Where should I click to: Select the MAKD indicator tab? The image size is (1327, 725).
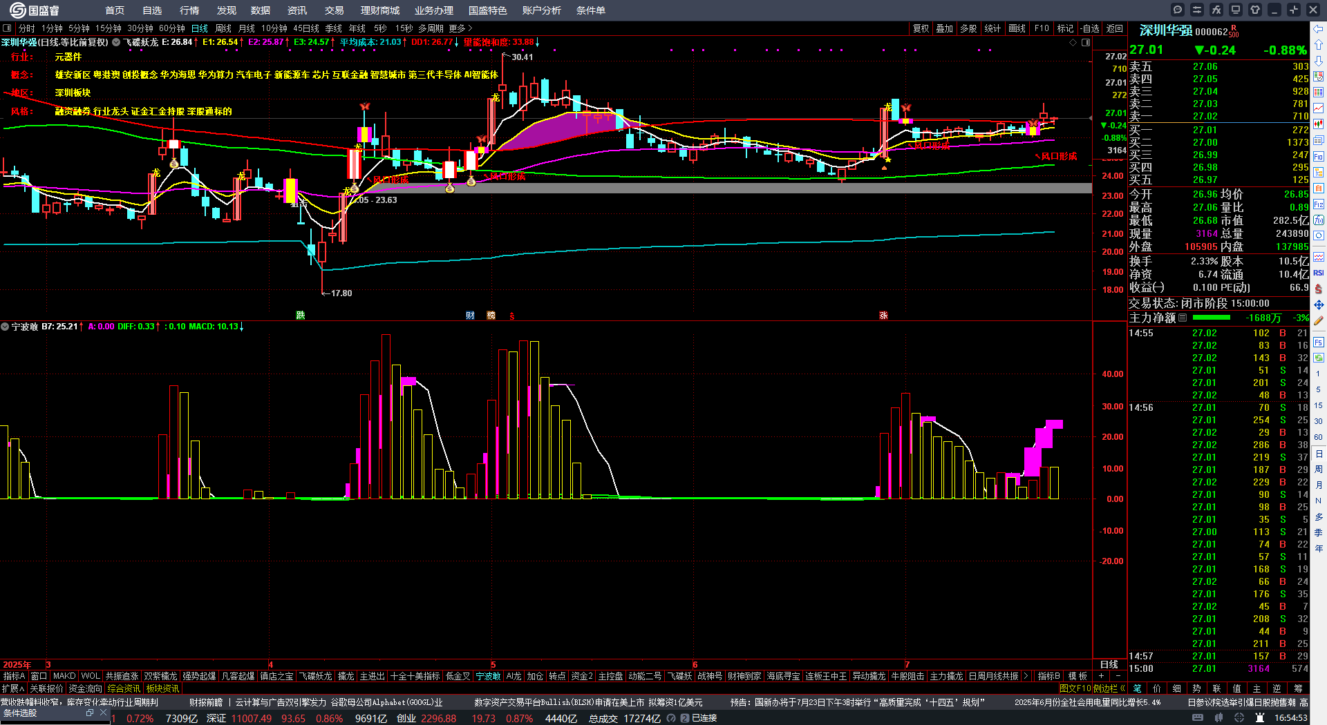pos(64,676)
